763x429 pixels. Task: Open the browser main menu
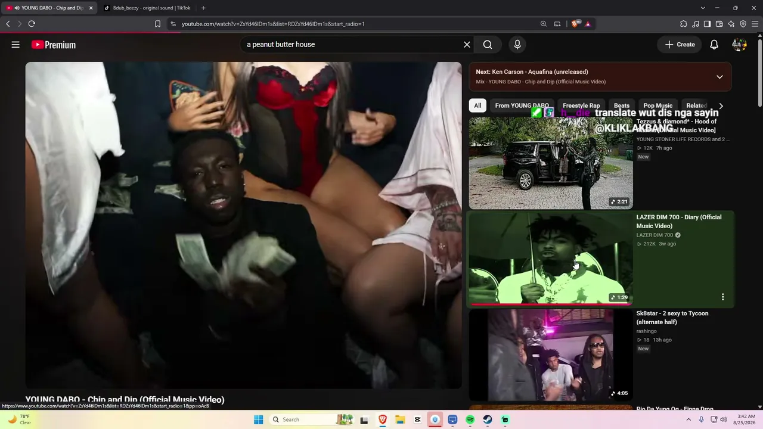click(755, 24)
